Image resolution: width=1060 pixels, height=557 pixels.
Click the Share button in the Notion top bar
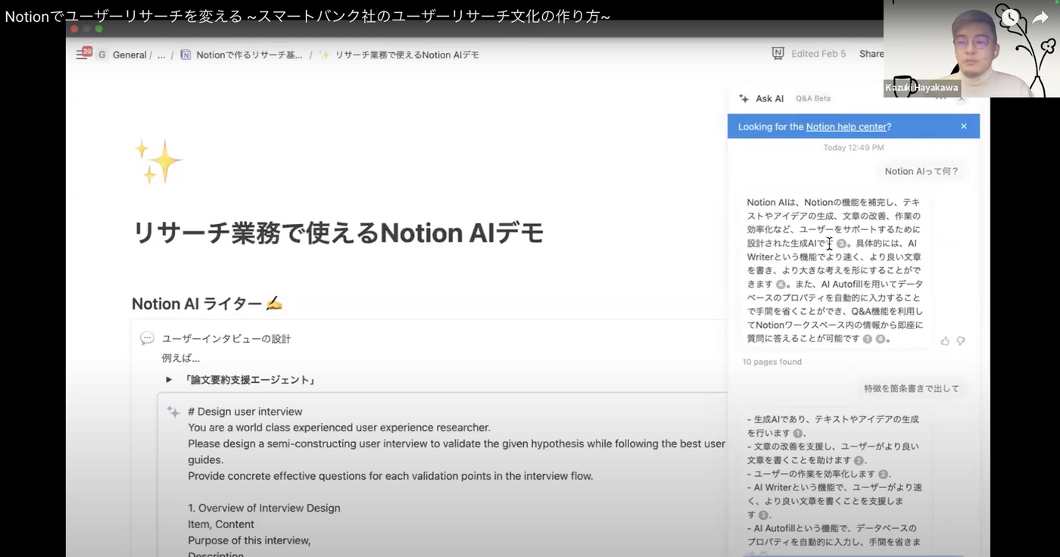click(871, 54)
